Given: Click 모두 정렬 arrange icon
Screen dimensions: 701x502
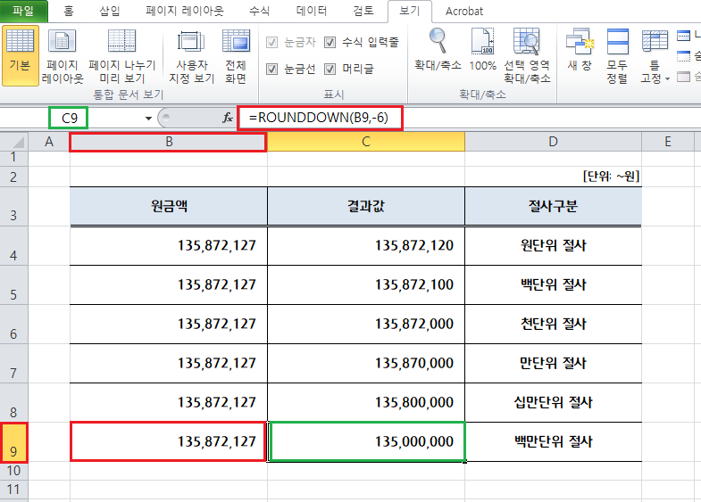Looking at the screenshot, I should [x=617, y=55].
